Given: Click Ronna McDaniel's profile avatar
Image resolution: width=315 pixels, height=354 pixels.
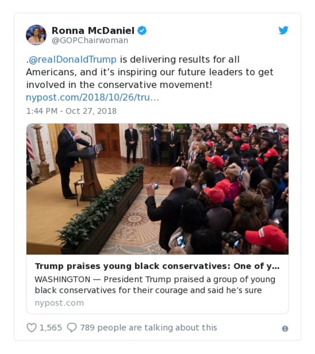Looking at the screenshot, I should click(x=37, y=34).
